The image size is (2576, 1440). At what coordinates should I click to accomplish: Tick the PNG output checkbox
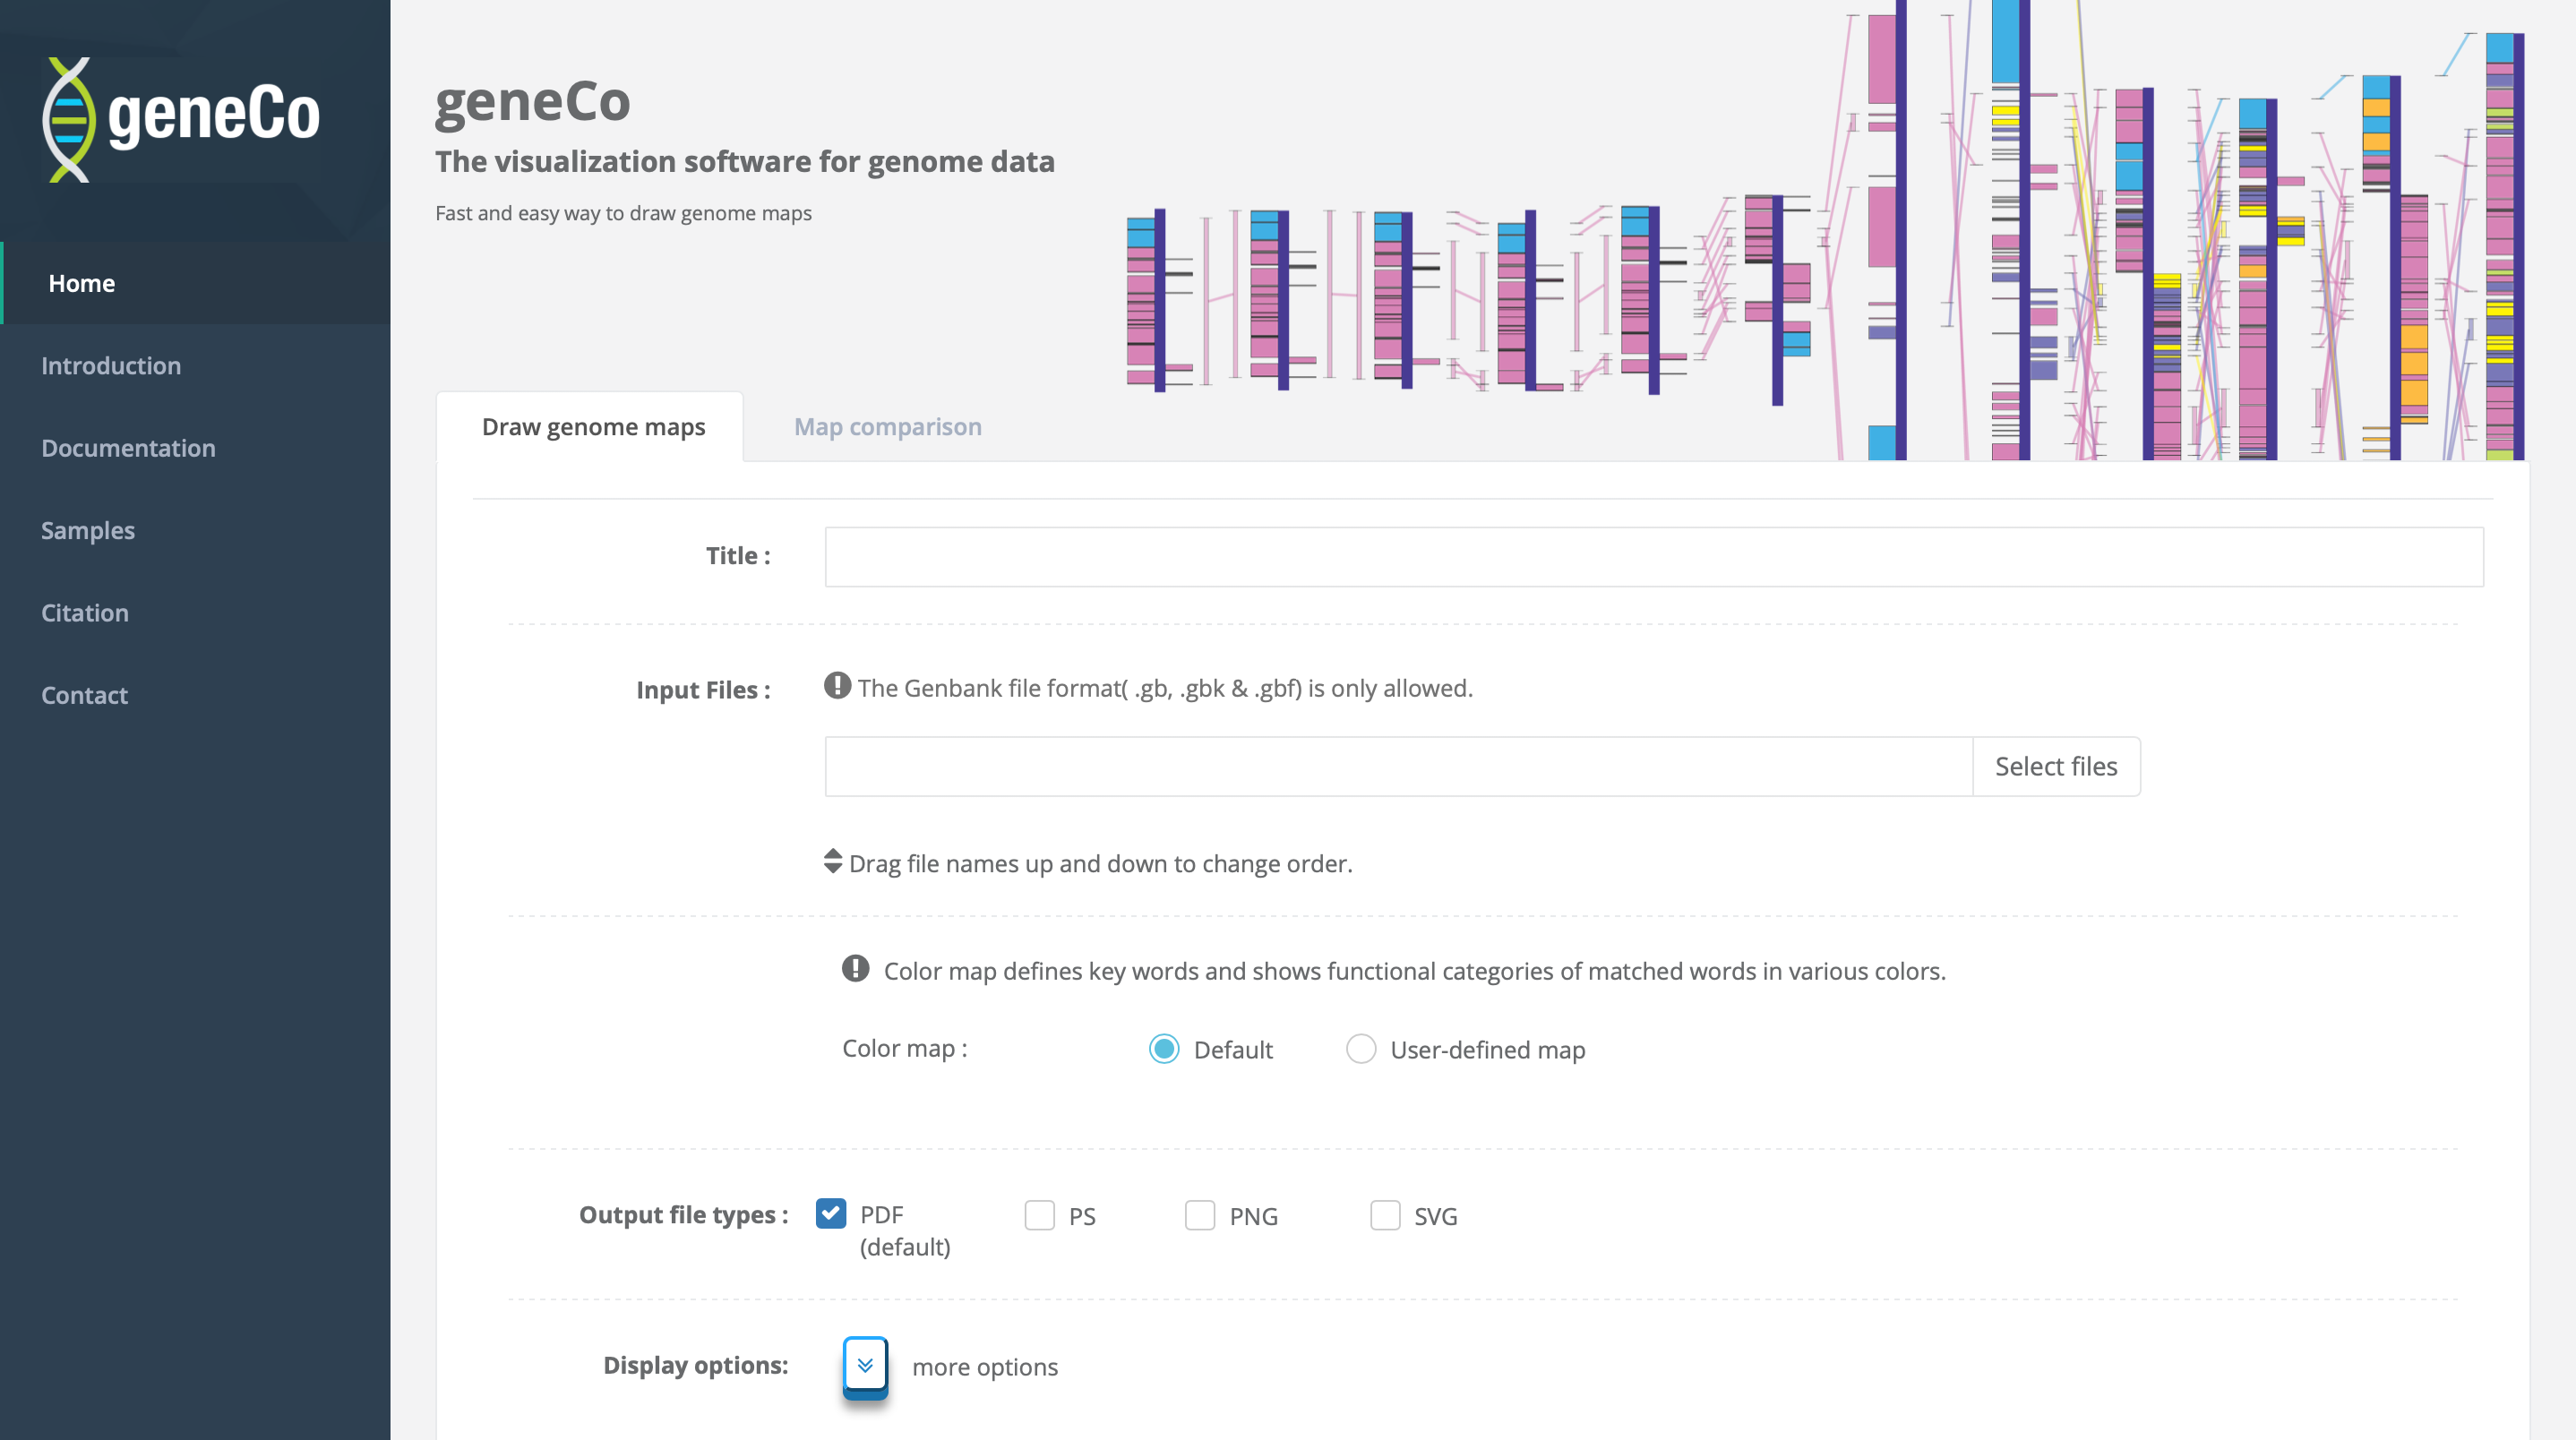tap(1199, 1216)
